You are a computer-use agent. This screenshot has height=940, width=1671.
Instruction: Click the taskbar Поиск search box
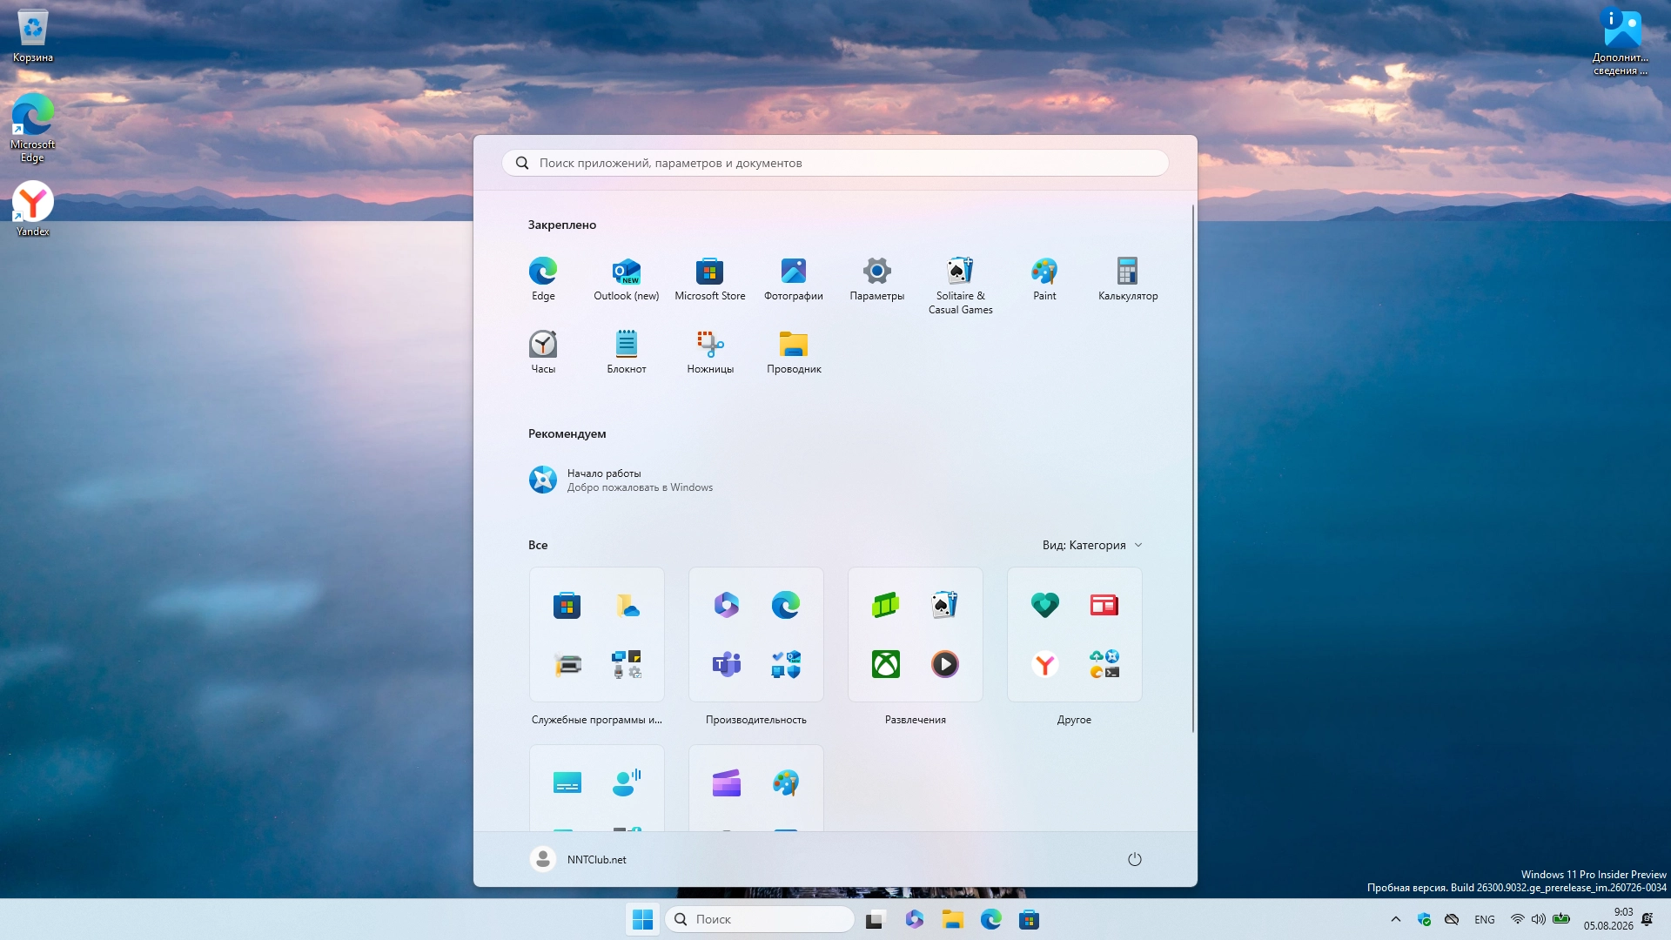759,919
